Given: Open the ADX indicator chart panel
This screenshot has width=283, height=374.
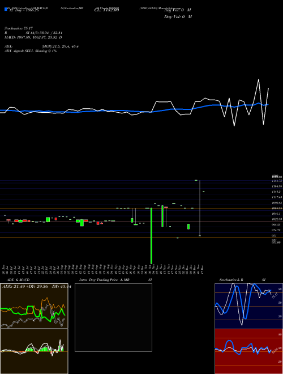Looking at the screenshot, I should 34,306.
